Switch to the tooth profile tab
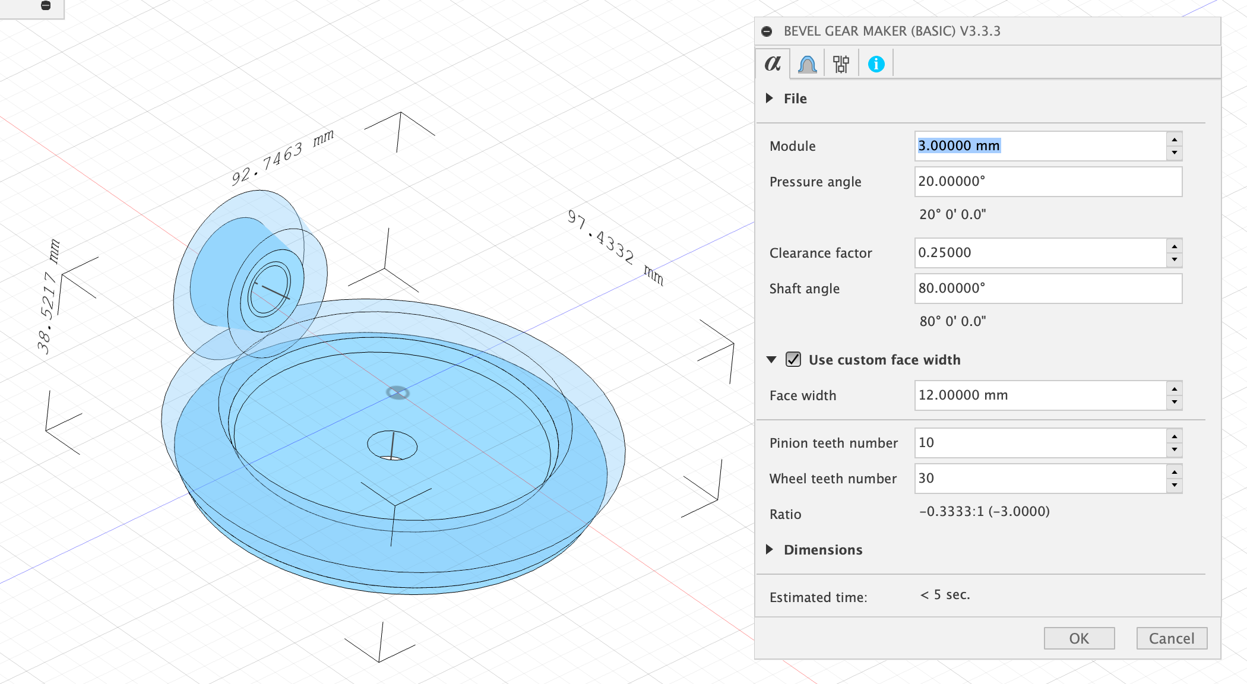This screenshot has height=684, width=1247. pyautogui.click(x=807, y=64)
